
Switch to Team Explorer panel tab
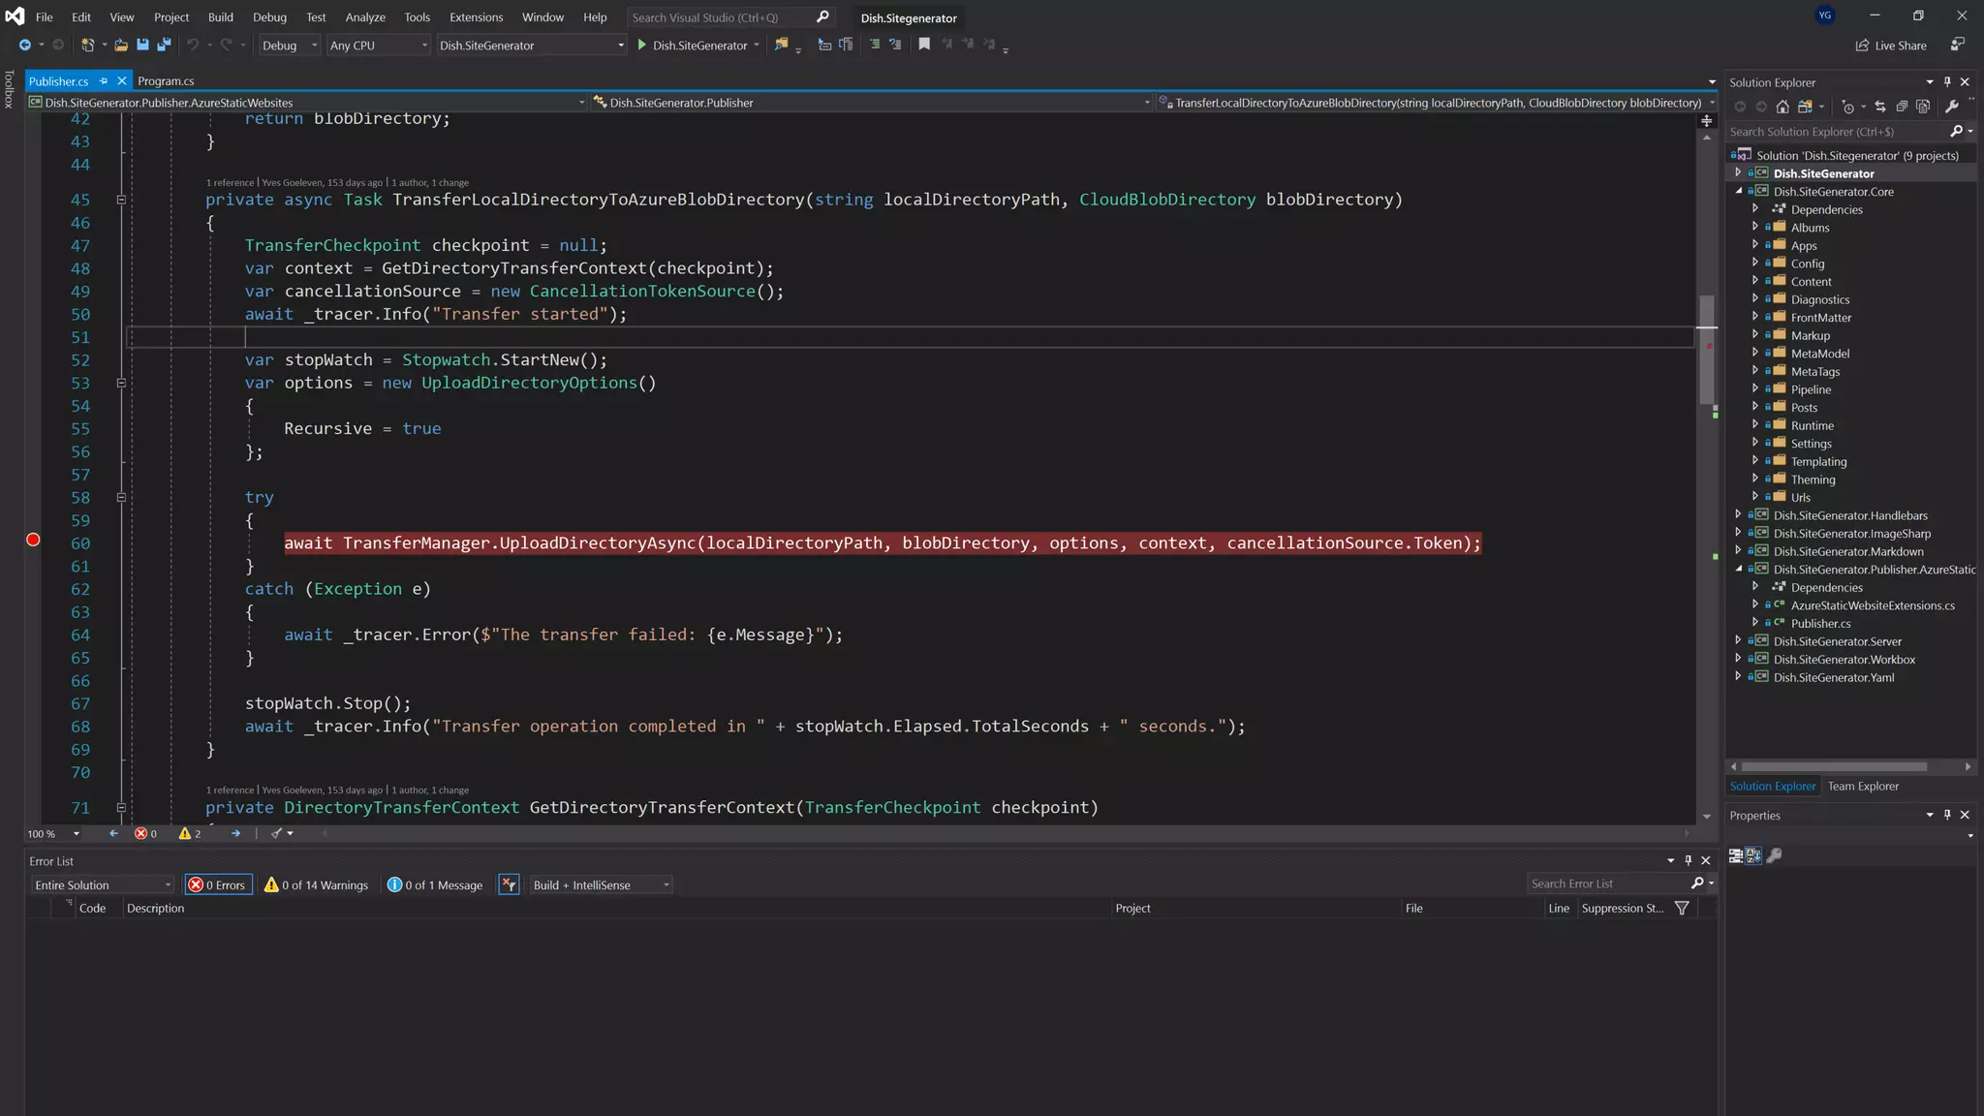pyautogui.click(x=1862, y=786)
